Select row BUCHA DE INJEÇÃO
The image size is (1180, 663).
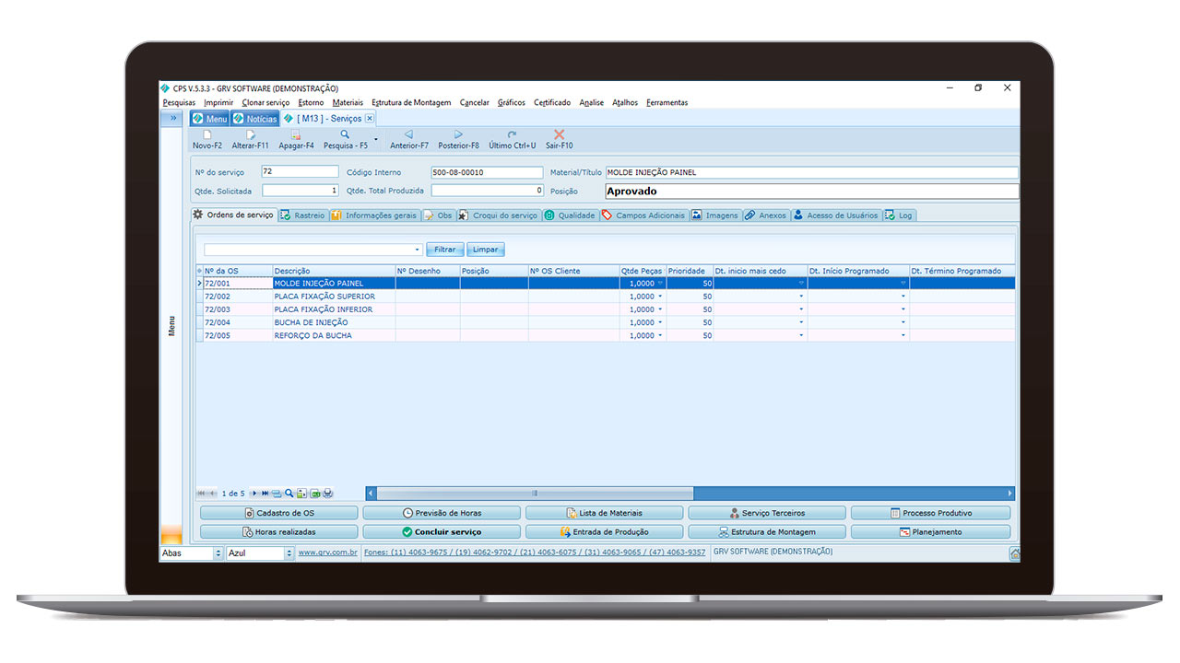[605, 322]
